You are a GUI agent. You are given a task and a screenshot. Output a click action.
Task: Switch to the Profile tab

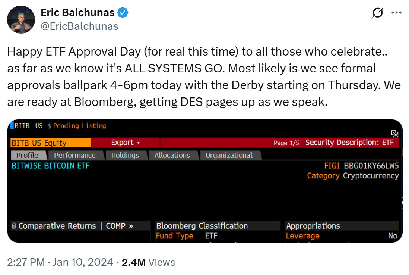point(27,155)
